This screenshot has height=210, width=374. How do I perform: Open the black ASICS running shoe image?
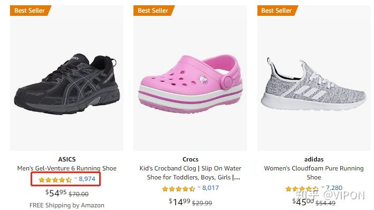pyautogui.click(x=67, y=85)
